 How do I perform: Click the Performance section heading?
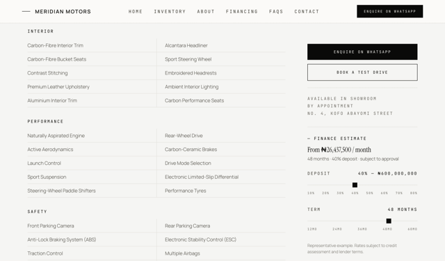45,122
